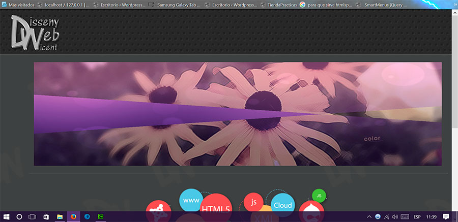
Task: Switch to Dreamweaver in the taskbar
Action: click(x=101, y=216)
